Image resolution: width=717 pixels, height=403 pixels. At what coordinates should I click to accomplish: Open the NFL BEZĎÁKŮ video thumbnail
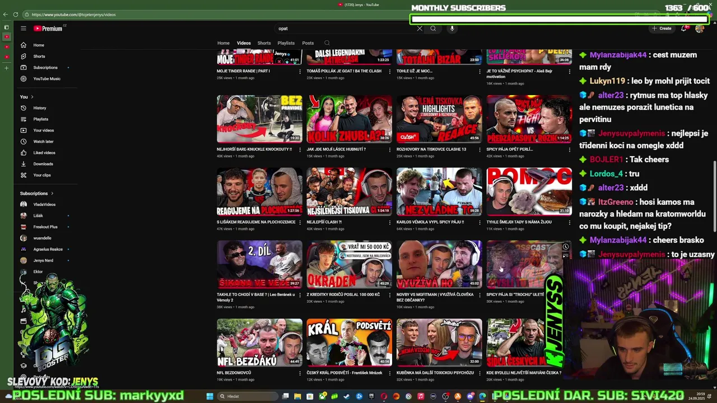click(259, 343)
